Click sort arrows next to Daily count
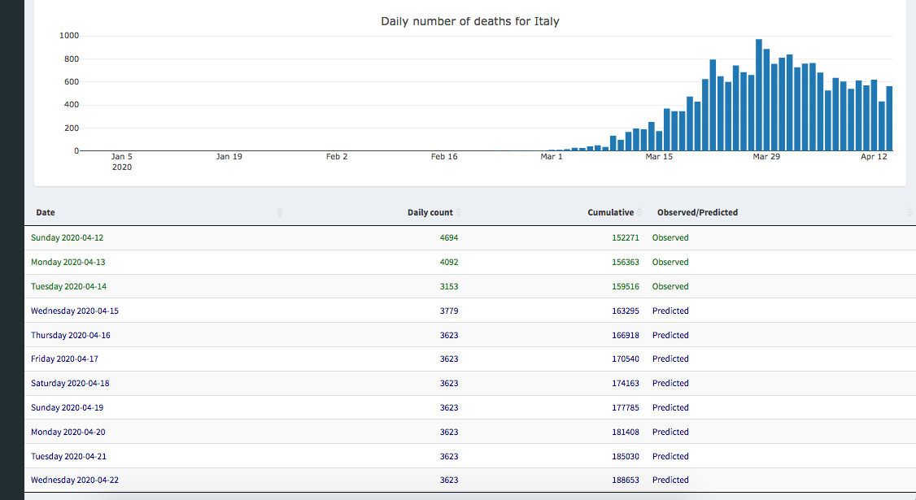The height and width of the screenshot is (500, 916). (459, 213)
